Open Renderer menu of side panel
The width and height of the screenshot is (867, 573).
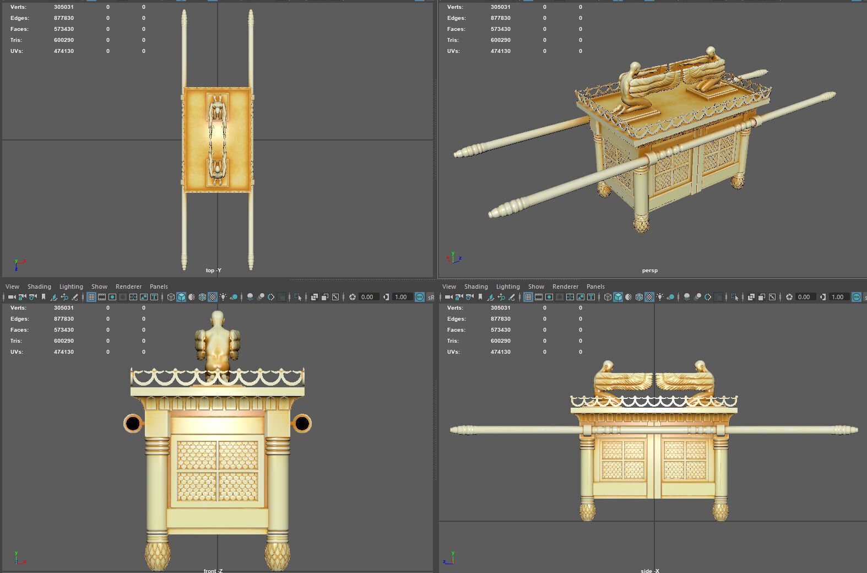click(565, 286)
